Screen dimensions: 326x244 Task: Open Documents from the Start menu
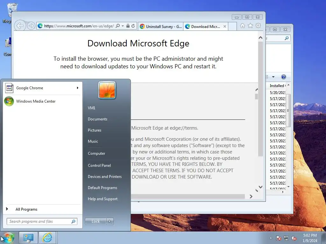point(97,119)
